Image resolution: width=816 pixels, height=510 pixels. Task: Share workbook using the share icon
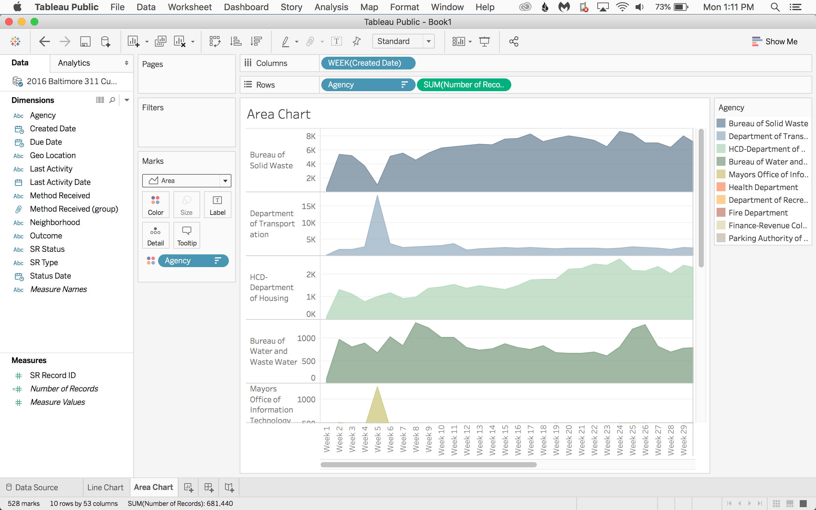click(x=514, y=41)
